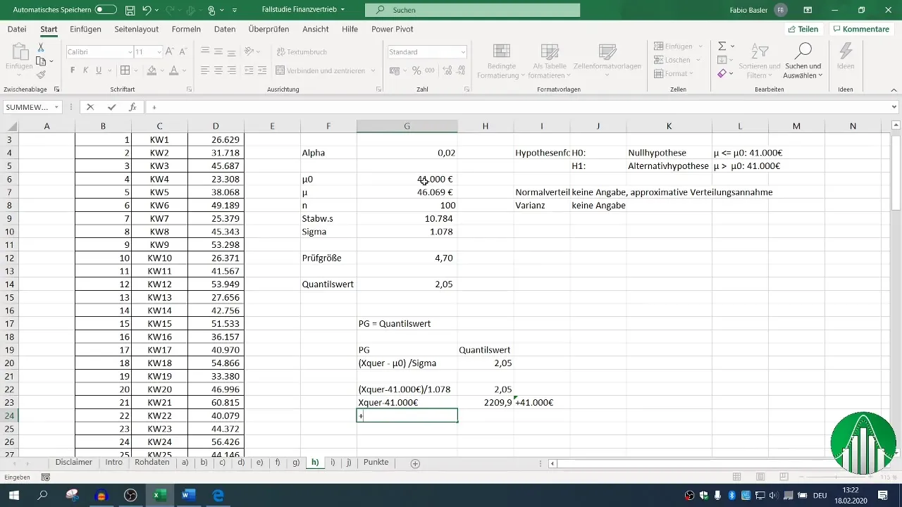902x507 pixels.
Task: Click the format painter brush icon
Action: click(x=41, y=75)
